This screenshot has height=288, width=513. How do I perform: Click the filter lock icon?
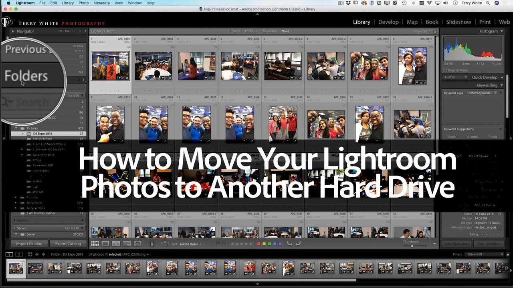(x=435, y=31)
